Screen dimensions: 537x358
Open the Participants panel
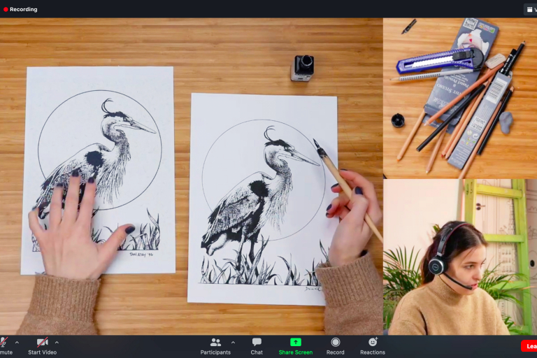(x=215, y=342)
